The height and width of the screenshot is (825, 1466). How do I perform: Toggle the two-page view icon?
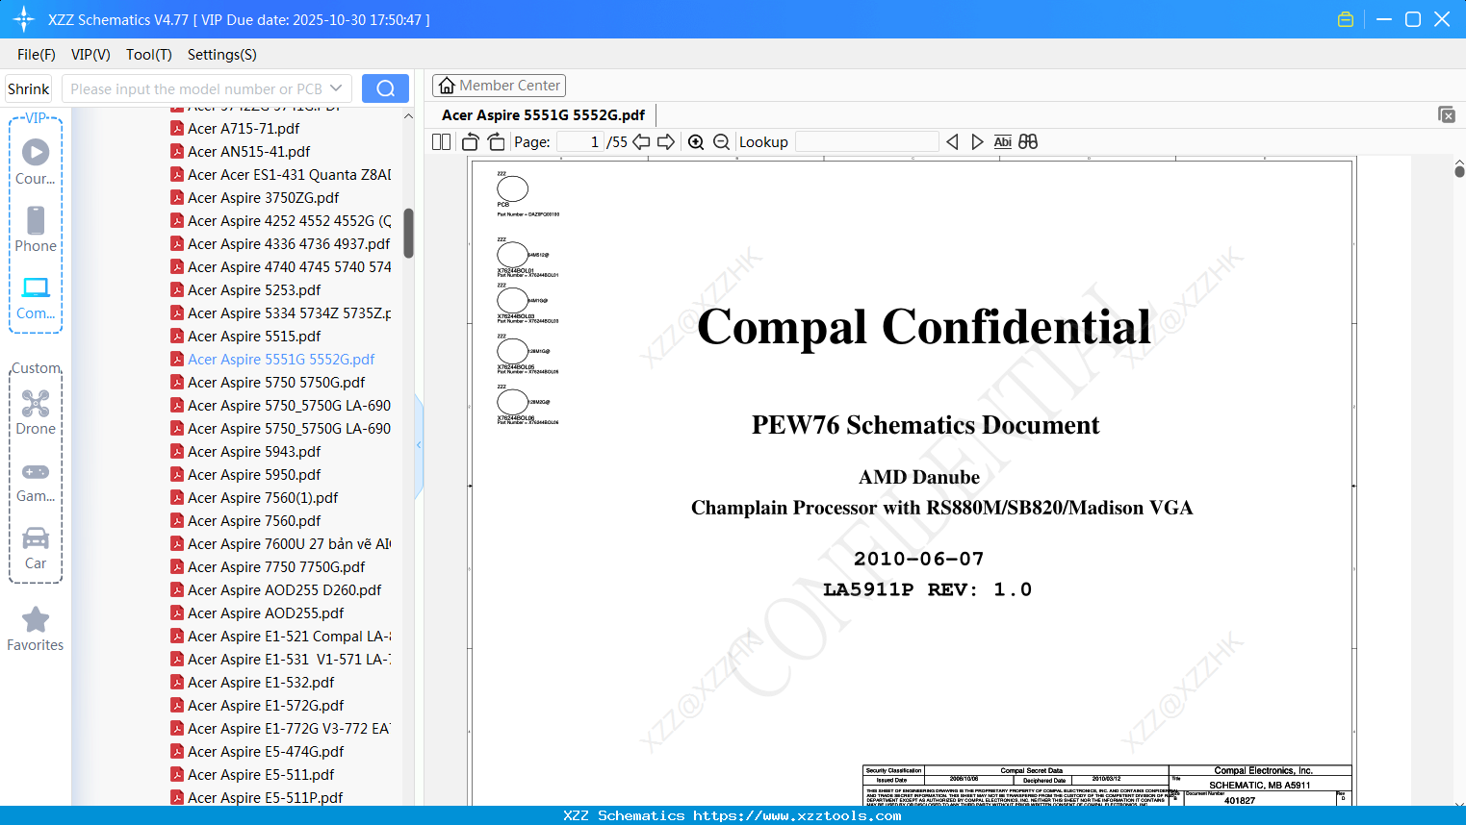[x=441, y=142]
